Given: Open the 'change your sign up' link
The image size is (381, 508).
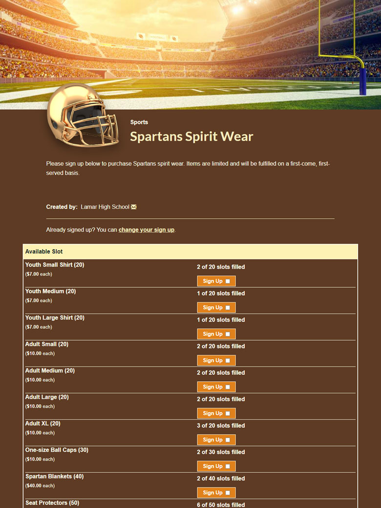Looking at the screenshot, I should click(146, 230).
